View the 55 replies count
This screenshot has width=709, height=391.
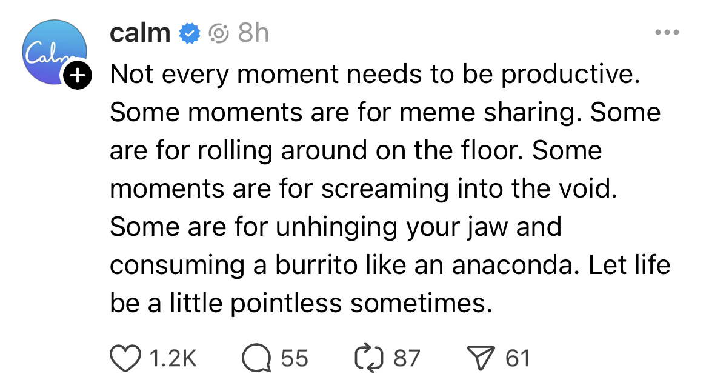coord(295,358)
